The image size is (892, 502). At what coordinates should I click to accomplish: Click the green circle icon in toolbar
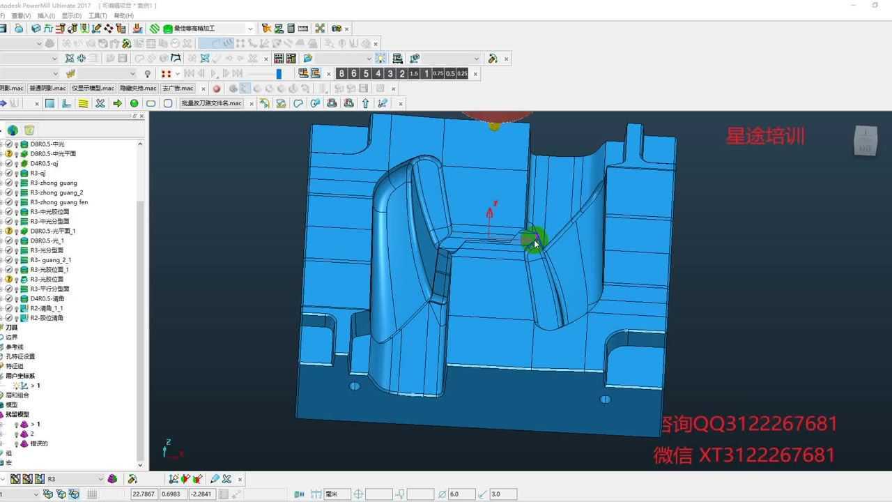134,103
